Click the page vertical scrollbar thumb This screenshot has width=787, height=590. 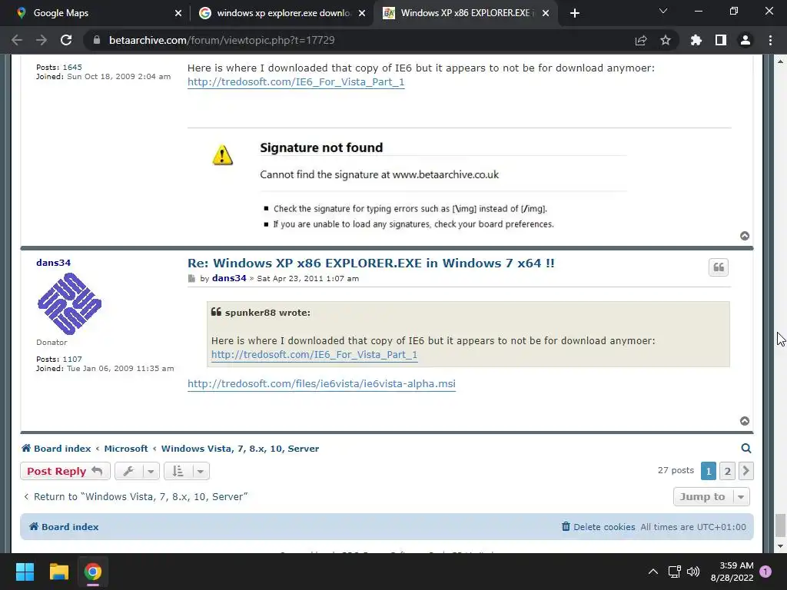coord(780,525)
